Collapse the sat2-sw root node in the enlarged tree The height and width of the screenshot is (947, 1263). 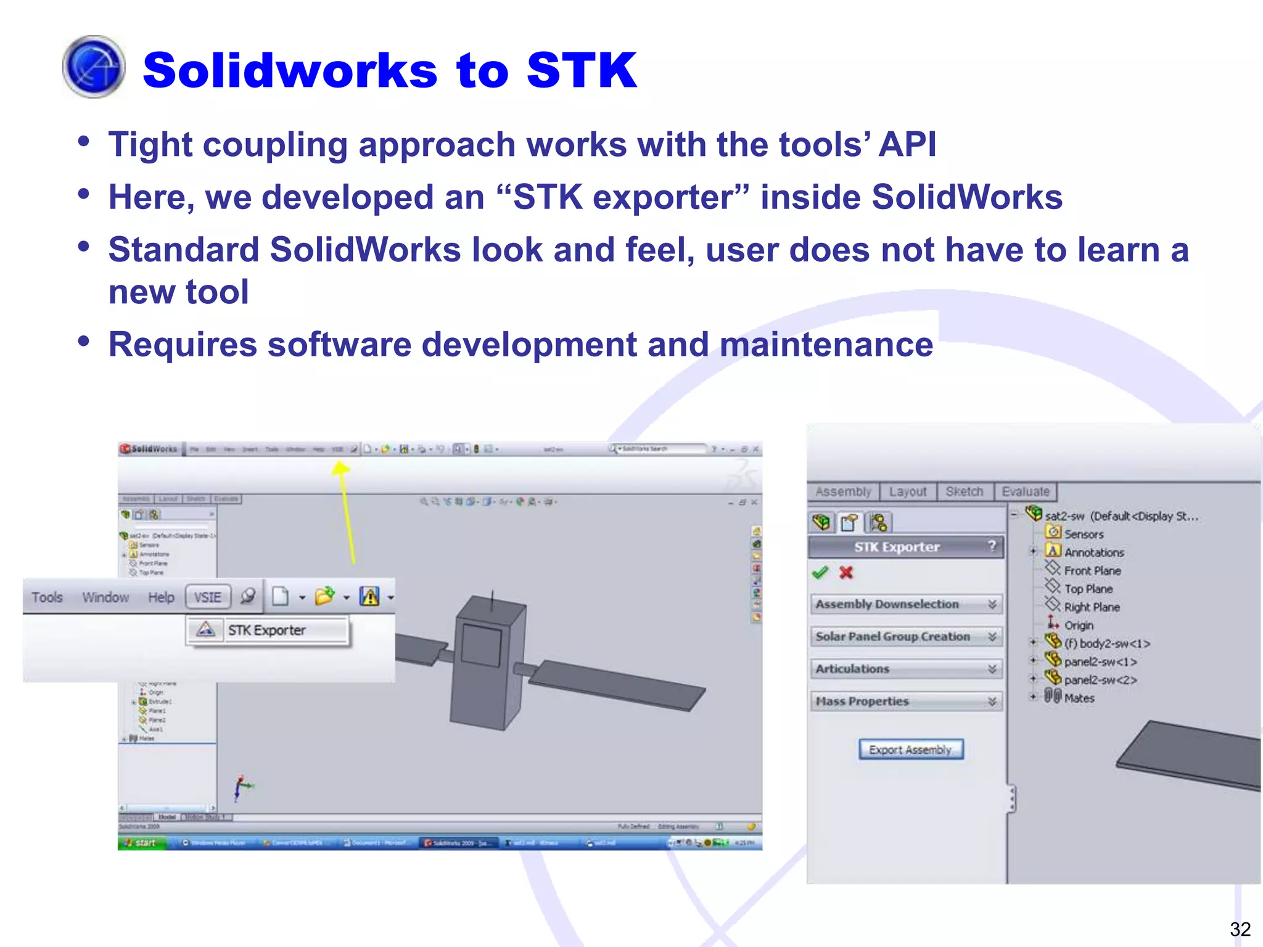click(x=1014, y=514)
